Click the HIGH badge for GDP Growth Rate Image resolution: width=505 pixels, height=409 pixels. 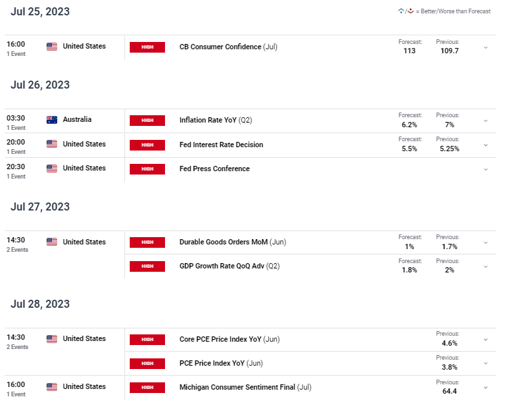[x=147, y=266]
